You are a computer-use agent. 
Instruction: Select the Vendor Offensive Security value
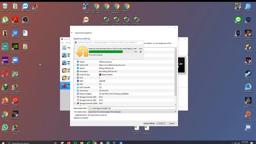click(106, 62)
